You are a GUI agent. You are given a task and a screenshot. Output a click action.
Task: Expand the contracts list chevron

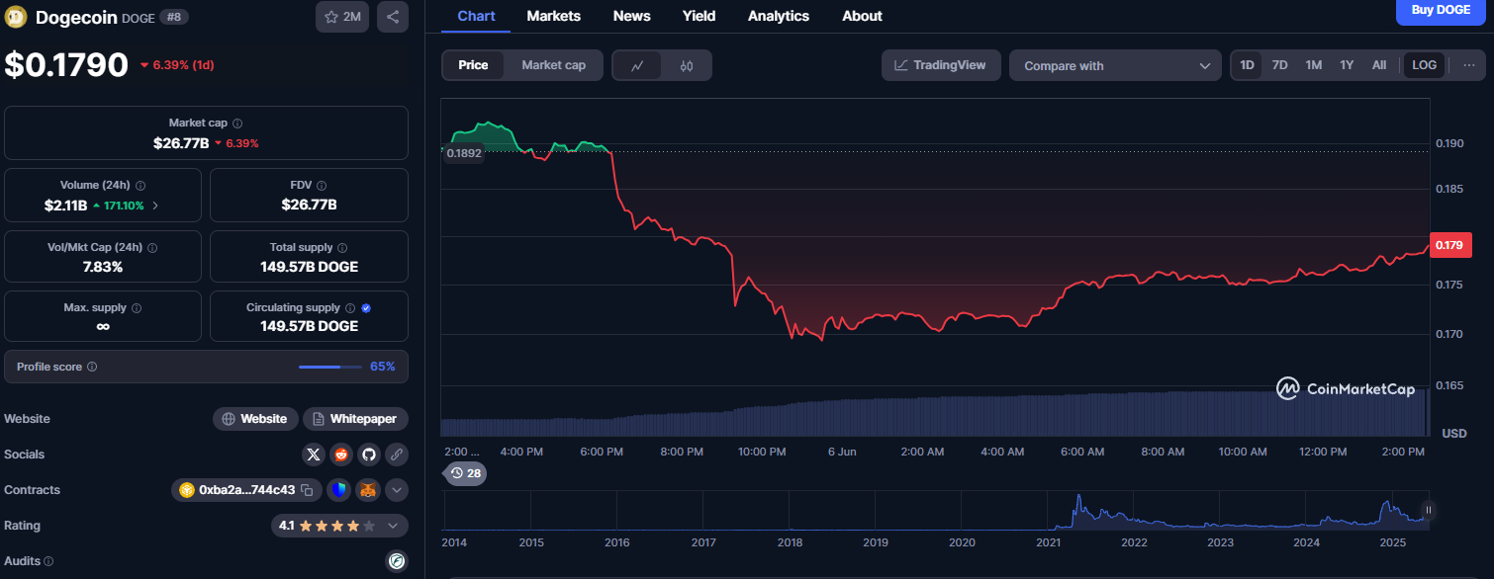coord(397,490)
